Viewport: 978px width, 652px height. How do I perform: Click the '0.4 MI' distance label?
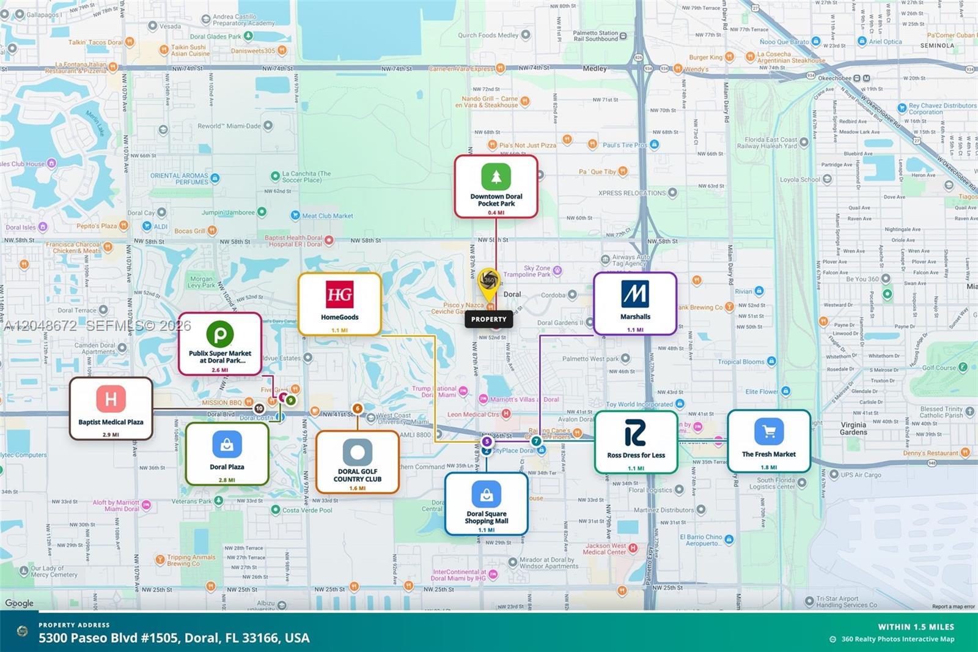(x=496, y=213)
